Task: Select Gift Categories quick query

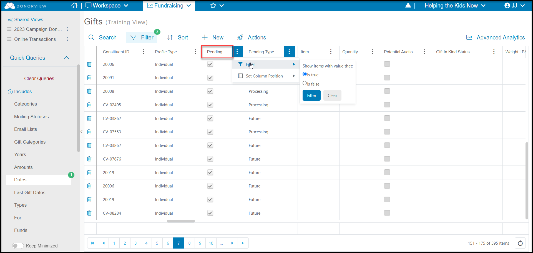Action: pyautogui.click(x=30, y=142)
